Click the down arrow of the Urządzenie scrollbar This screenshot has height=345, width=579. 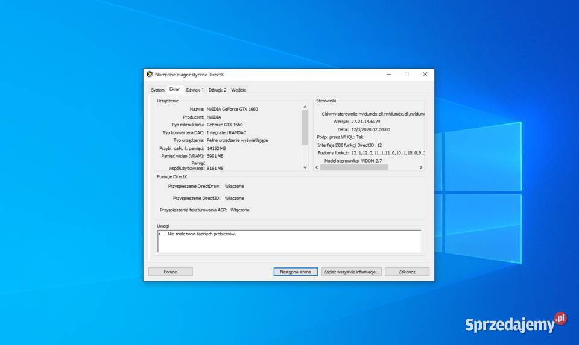[x=305, y=167]
